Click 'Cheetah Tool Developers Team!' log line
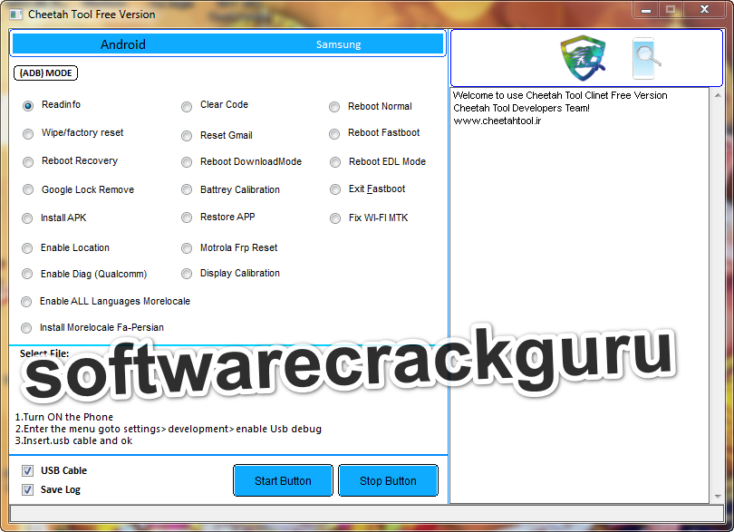734x532 pixels. (x=521, y=108)
